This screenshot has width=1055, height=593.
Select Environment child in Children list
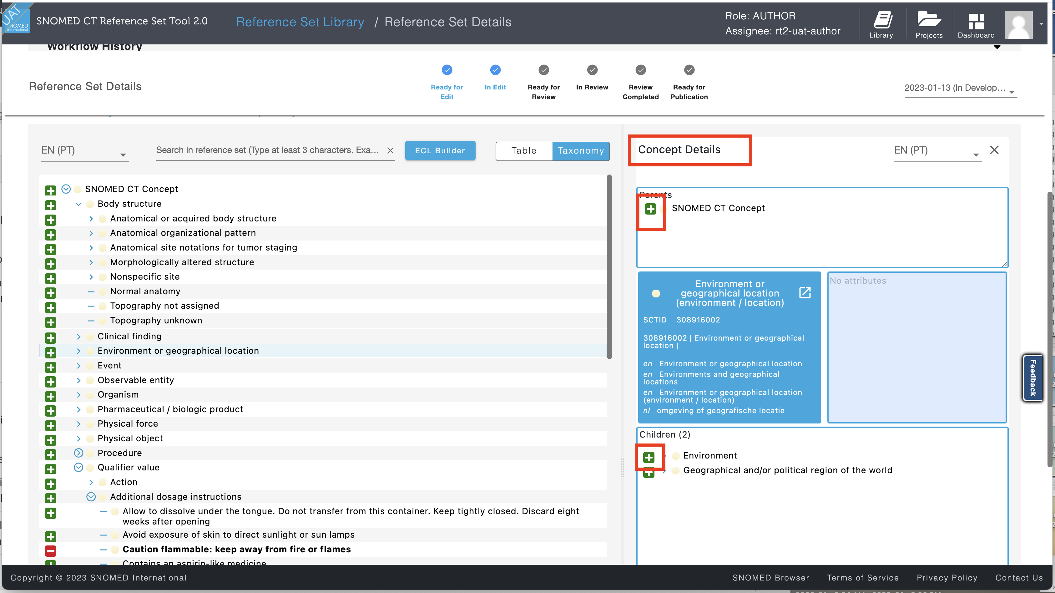pyautogui.click(x=710, y=455)
